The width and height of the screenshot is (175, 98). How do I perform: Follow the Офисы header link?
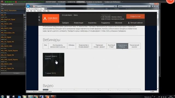75,15
